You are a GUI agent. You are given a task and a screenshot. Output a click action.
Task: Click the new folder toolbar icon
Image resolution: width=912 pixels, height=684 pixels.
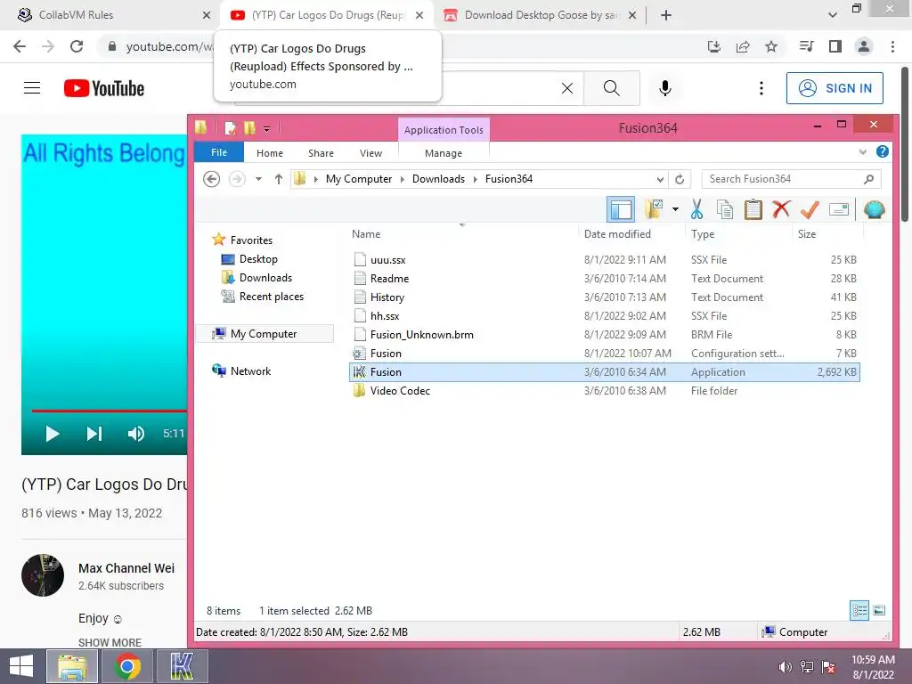[x=654, y=209]
